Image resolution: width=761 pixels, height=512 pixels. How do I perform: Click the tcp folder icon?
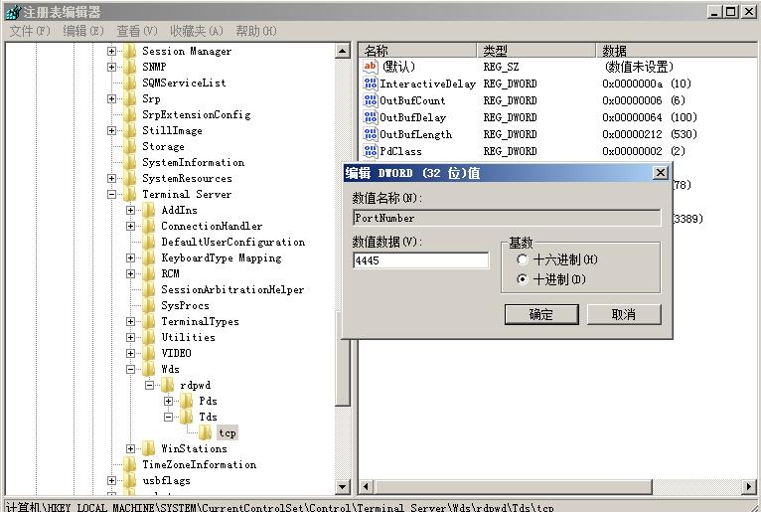(x=206, y=432)
